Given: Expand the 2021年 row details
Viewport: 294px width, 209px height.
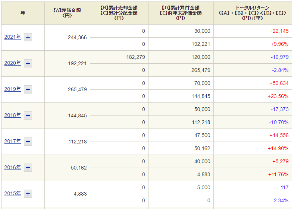Looking at the screenshot, I should (28, 37).
